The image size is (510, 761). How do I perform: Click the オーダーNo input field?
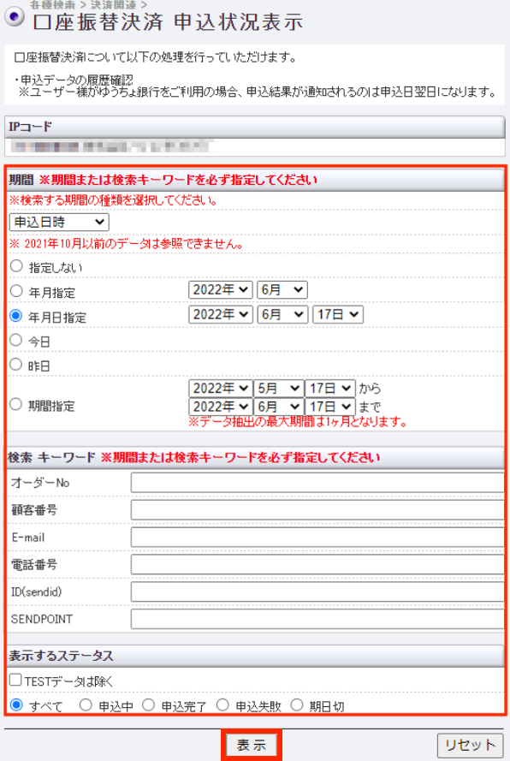[x=317, y=483]
